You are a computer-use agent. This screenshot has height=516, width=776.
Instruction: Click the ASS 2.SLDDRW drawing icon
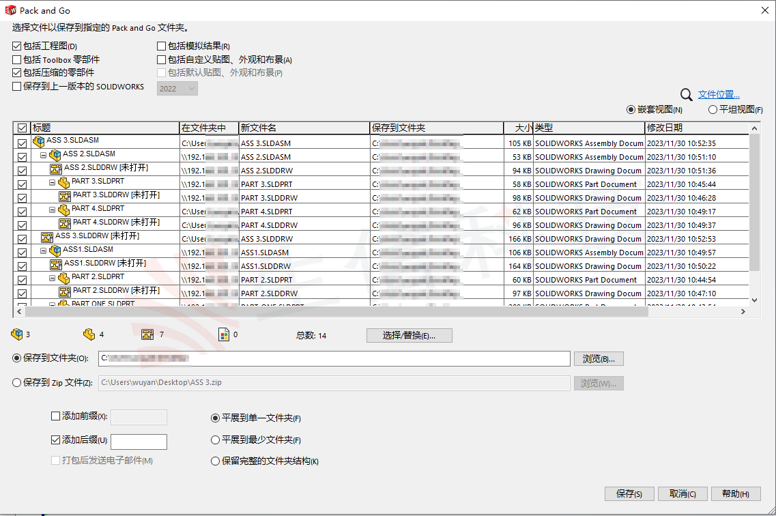tap(56, 169)
